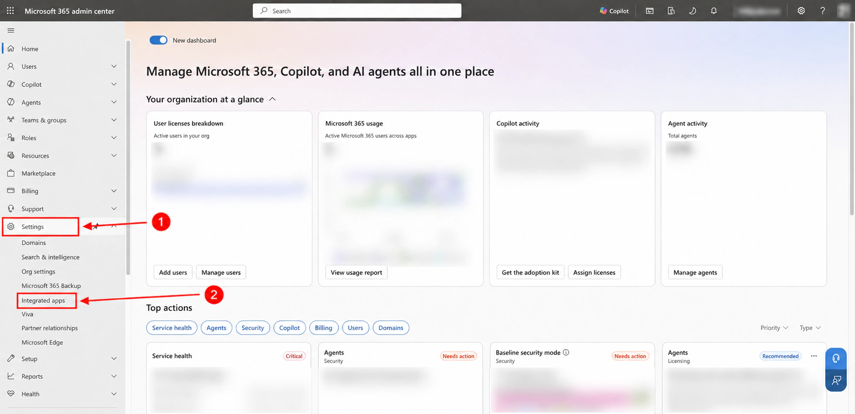855x414 pixels.
Task: Click View usage report button
Action: (356, 272)
